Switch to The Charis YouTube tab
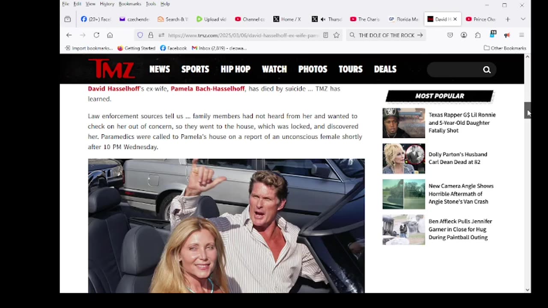Image resolution: width=548 pixels, height=308 pixels. [x=365, y=19]
